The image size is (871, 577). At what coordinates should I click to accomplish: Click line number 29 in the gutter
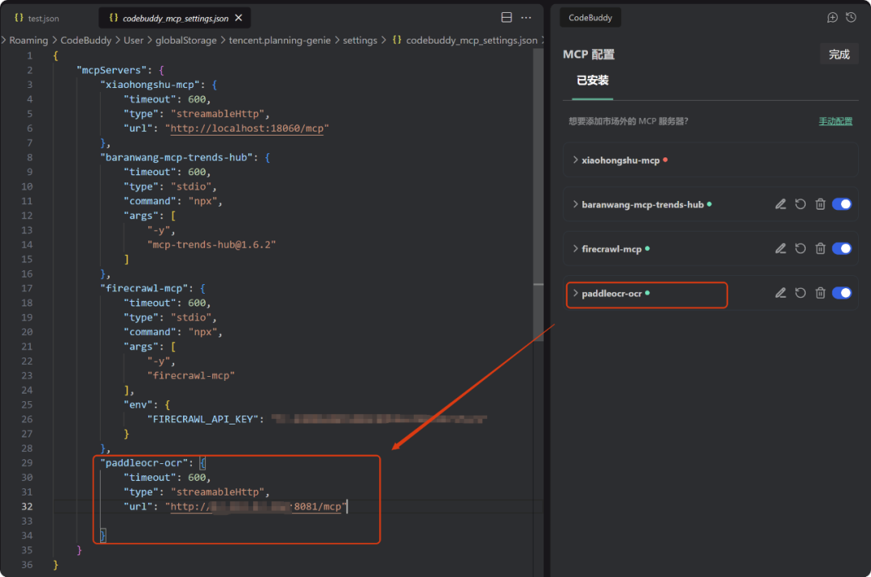(27, 463)
